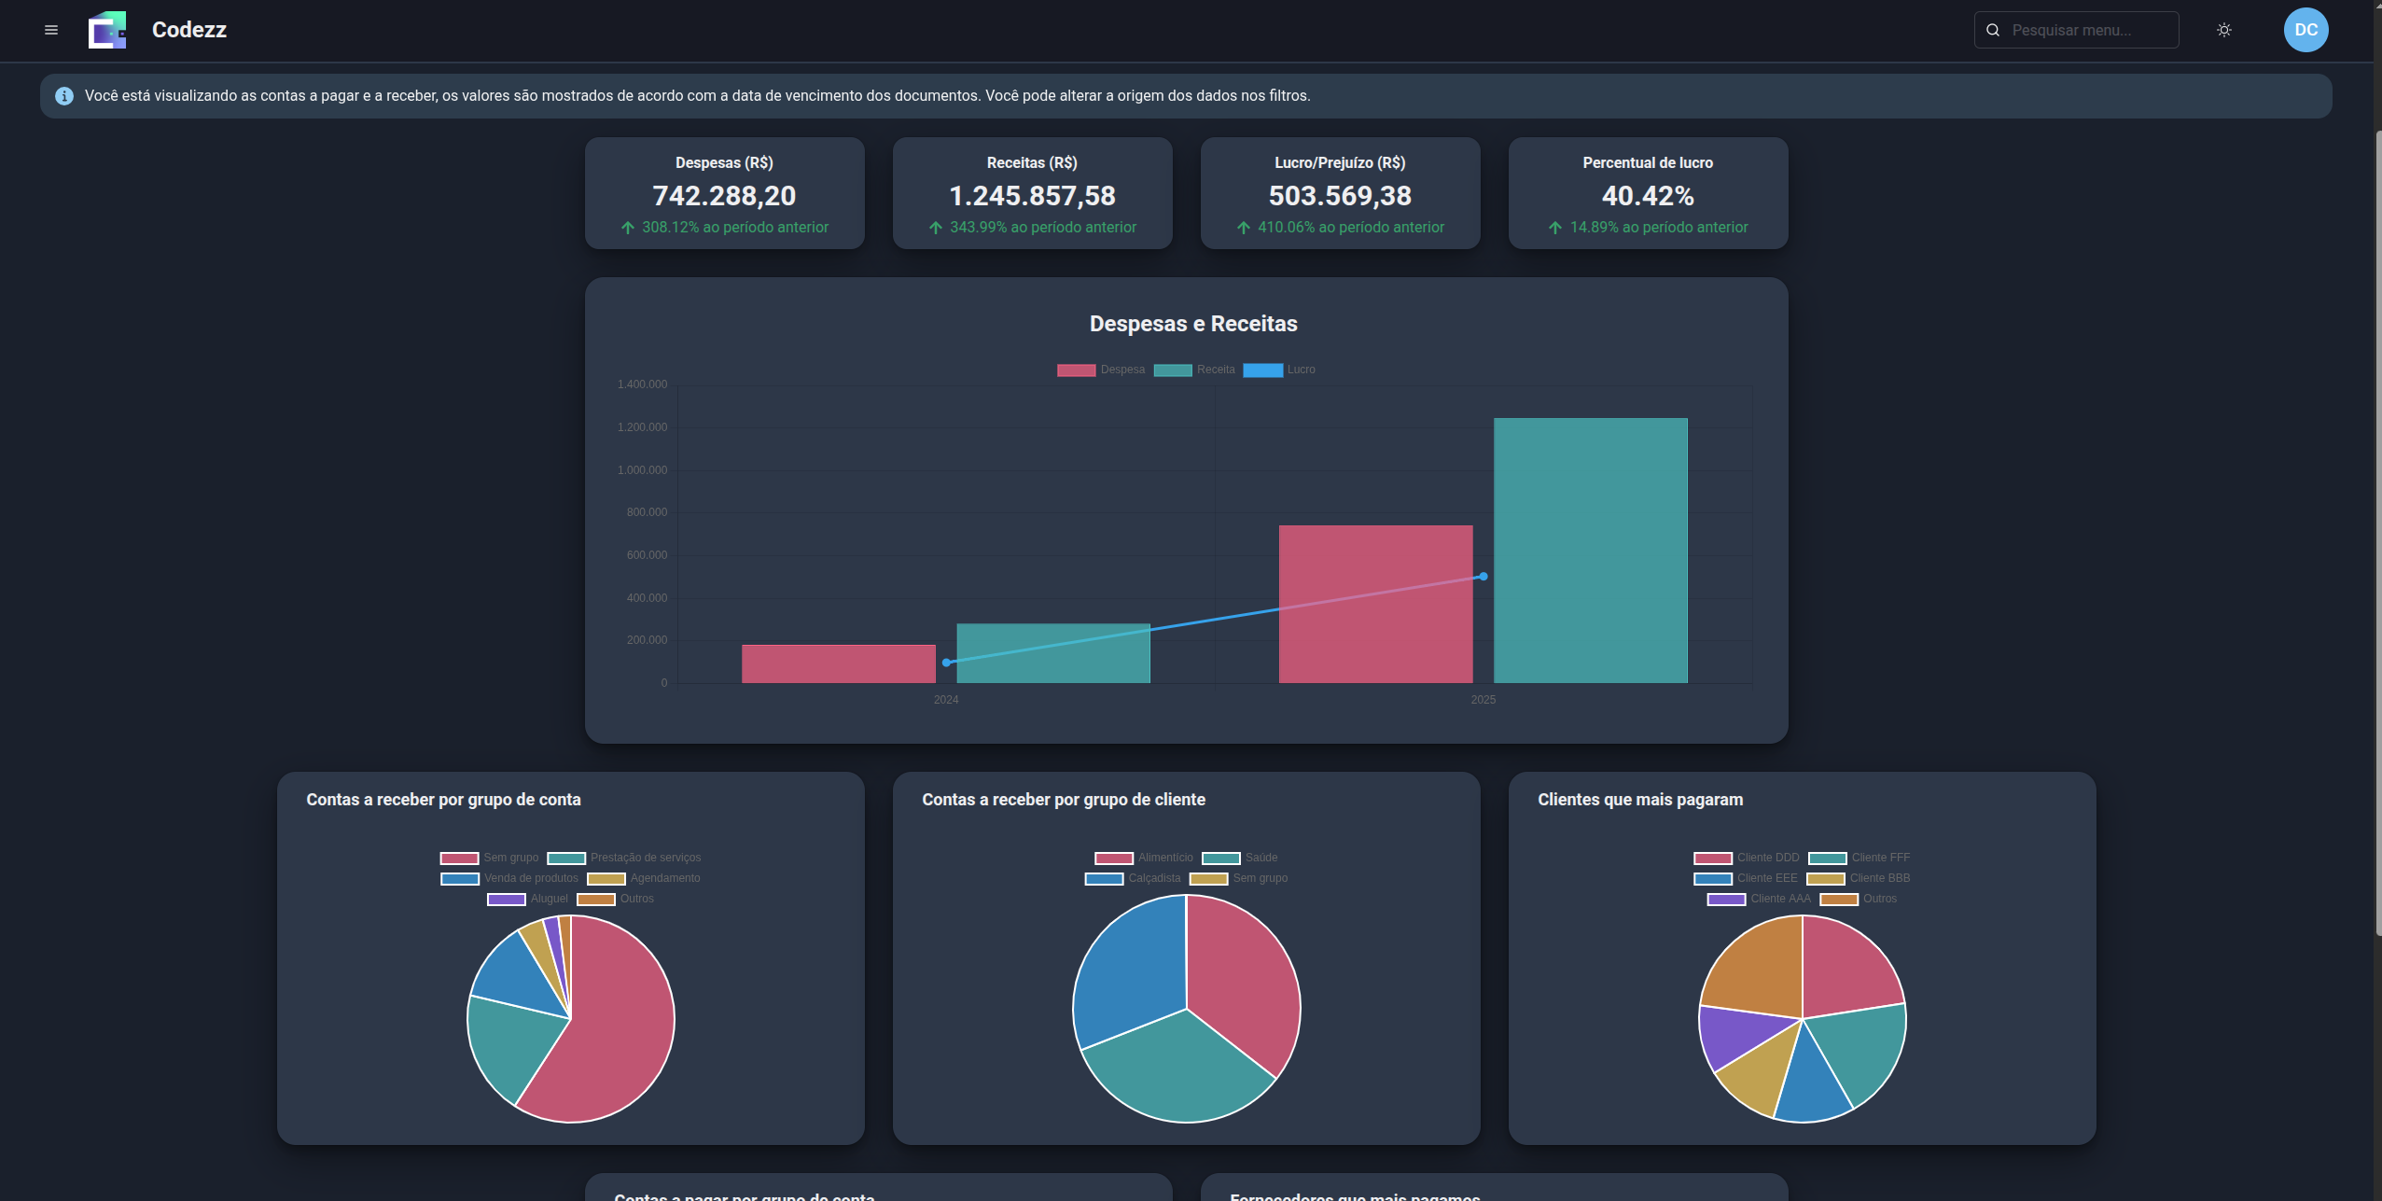This screenshot has height=1201, width=2382.
Task: Click the search magnifier icon
Action: [x=1993, y=30]
